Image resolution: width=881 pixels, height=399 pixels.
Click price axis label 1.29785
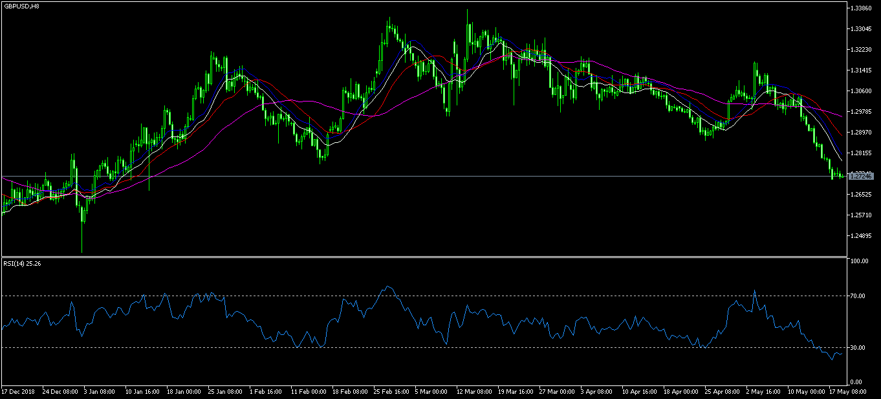(861, 112)
